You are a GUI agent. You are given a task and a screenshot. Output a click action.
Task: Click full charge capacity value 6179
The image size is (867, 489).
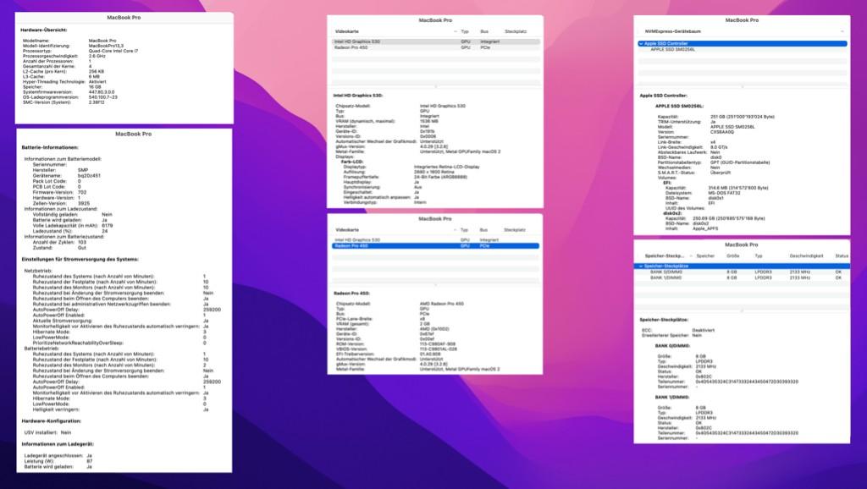[x=108, y=225]
